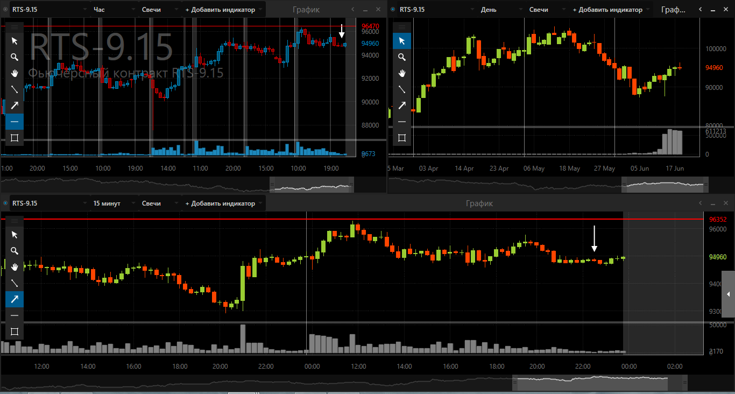Click red 94960 price label on daily chart
This screenshot has width=735, height=394.
(x=713, y=68)
